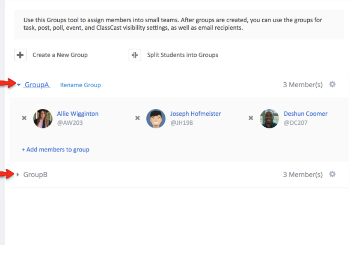Remove Deshun Coomer from GroupA
Viewport: 353px width, 256px height.
[251, 118]
